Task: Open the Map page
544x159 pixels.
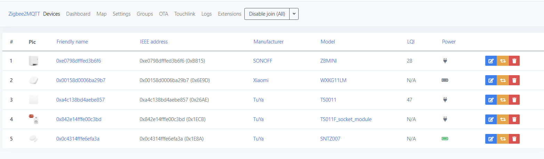Action: point(102,14)
